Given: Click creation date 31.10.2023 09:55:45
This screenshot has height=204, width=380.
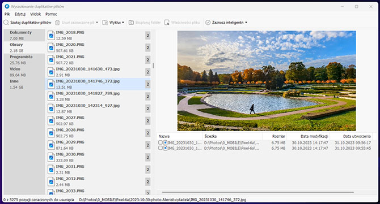Looking at the screenshot, I should 353,148.
